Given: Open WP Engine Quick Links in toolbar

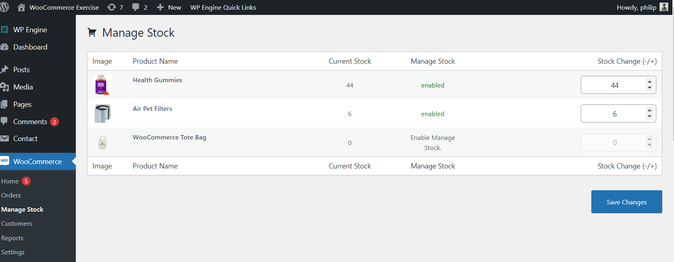Looking at the screenshot, I should (223, 7).
